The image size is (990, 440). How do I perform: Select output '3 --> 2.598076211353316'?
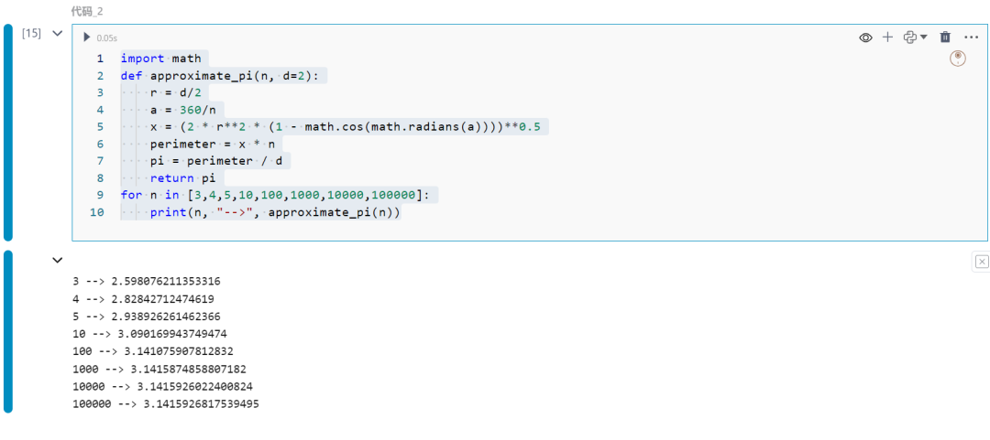point(147,281)
